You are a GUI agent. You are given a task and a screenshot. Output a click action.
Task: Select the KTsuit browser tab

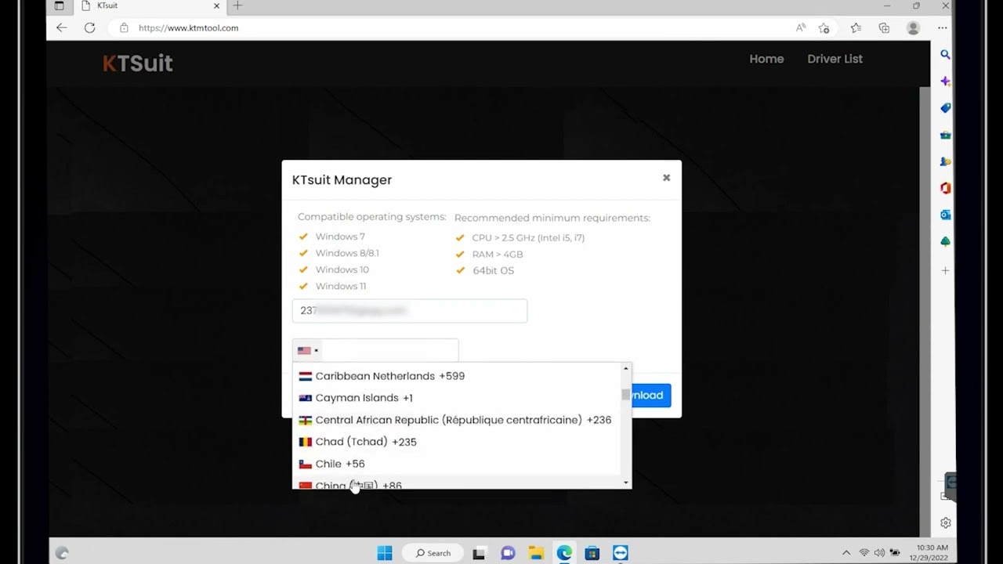pos(149,5)
